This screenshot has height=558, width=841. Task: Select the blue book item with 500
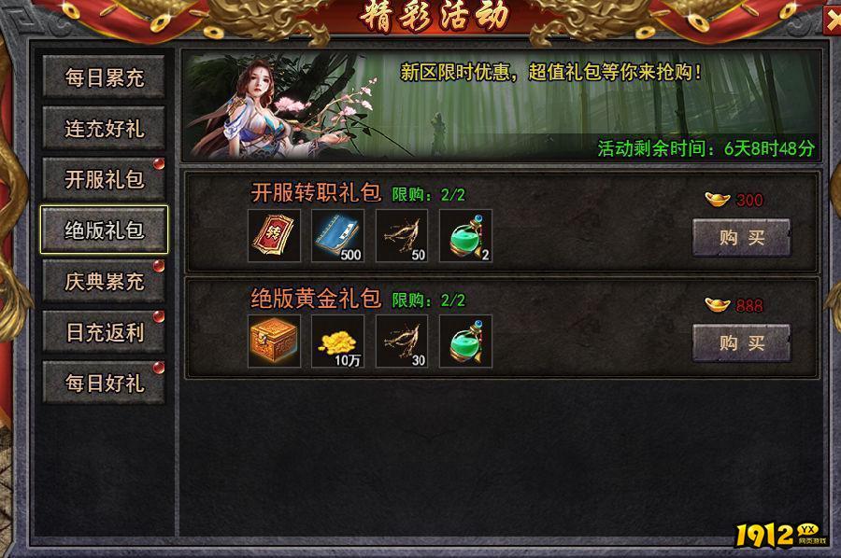point(338,236)
